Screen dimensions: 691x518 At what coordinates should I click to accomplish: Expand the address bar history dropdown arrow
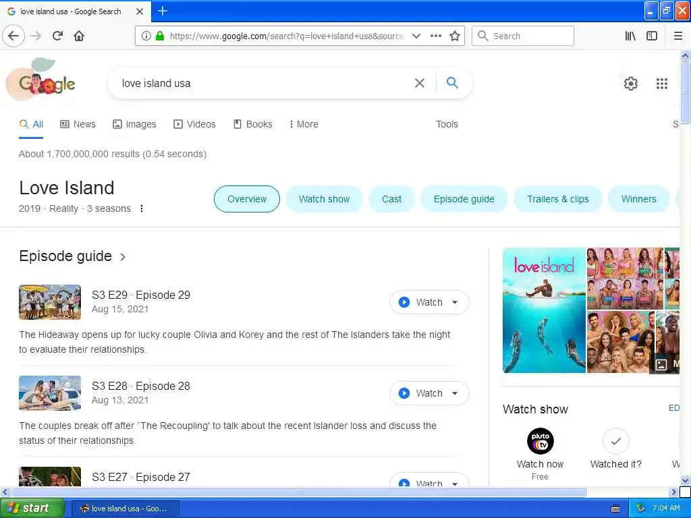pos(416,36)
